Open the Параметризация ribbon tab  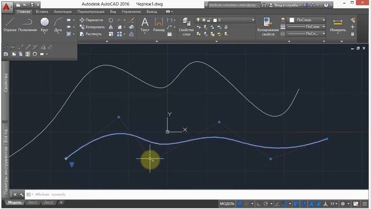coord(91,12)
